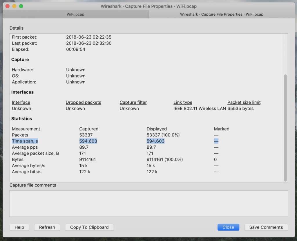Click the 'Average packet size, B' label
Viewport: 297px width, 241px height.
[35, 153]
